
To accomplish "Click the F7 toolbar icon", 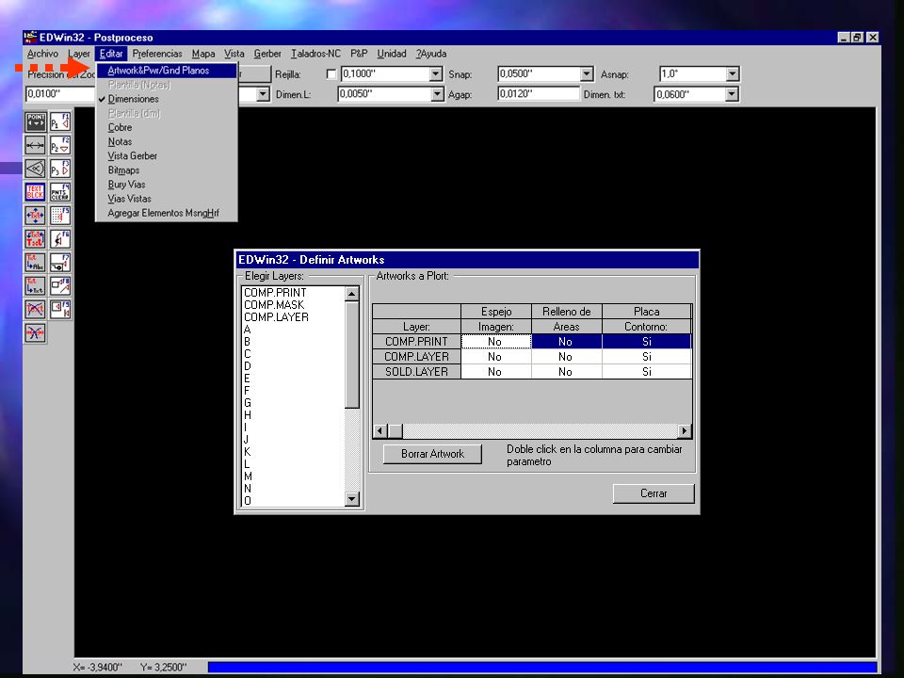I will click(x=60, y=263).
